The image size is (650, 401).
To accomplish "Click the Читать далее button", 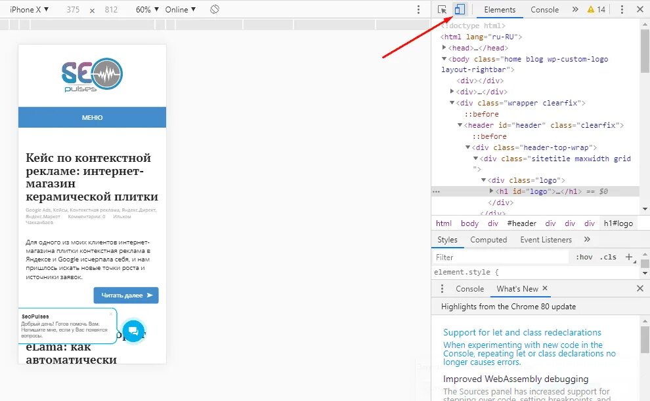I will point(126,295).
